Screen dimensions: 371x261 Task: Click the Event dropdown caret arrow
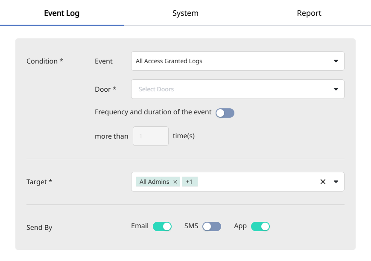click(x=336, y=61)
